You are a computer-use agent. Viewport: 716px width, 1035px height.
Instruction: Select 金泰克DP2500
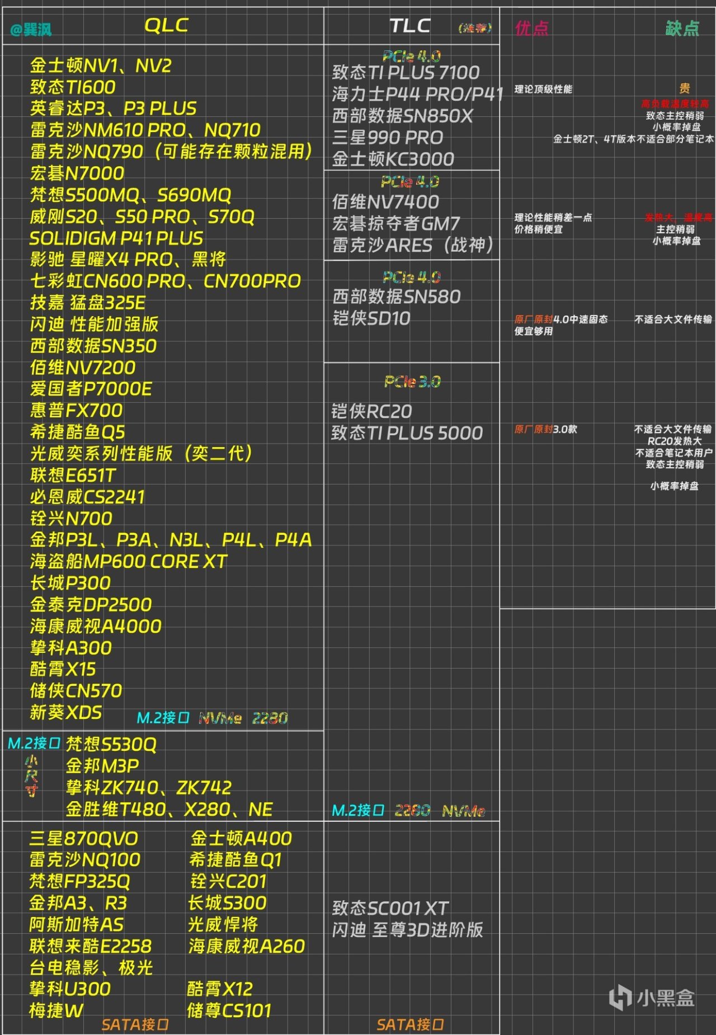coord(91,605)
